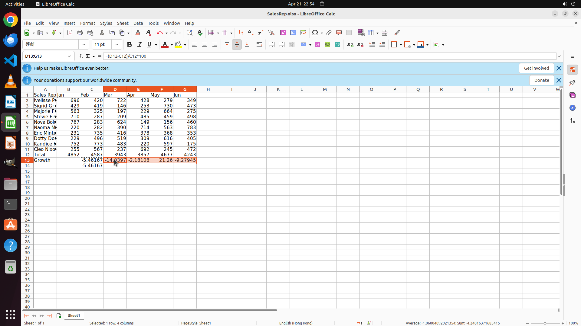Screen dimensions: 581x326
Task: Toggle italic formatting
Action: 140,45
